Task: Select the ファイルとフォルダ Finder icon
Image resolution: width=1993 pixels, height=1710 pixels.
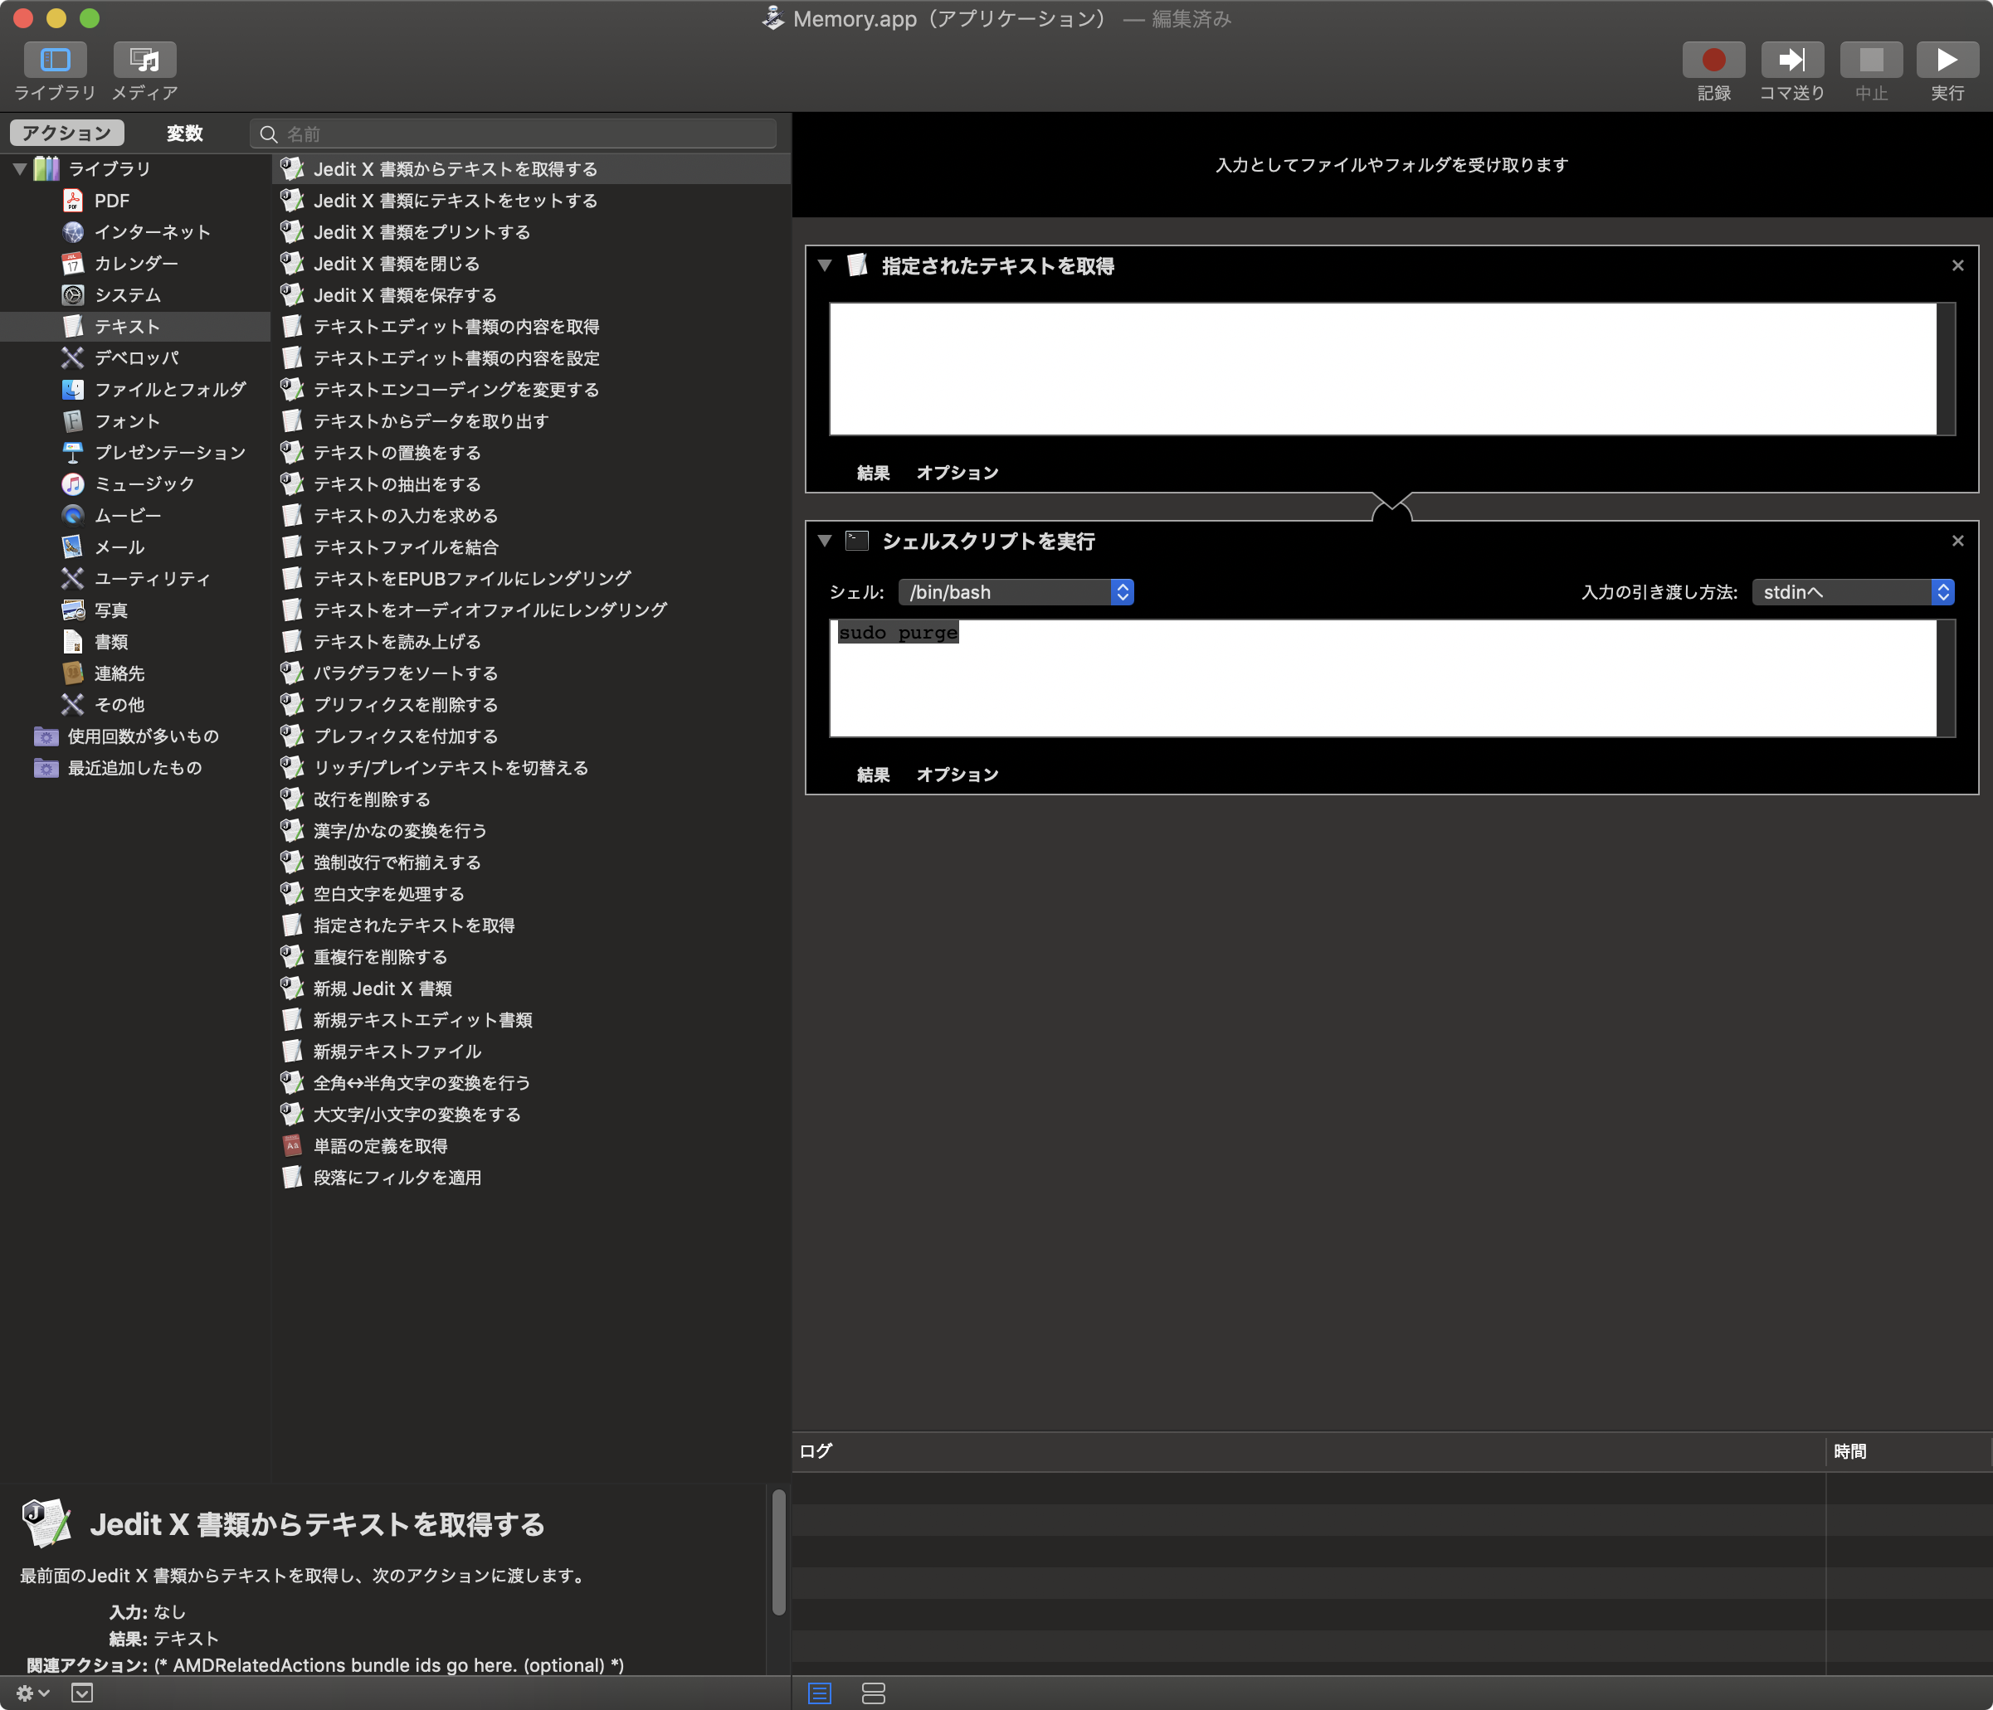Action: pyautogui.click(x=73, y=389)
